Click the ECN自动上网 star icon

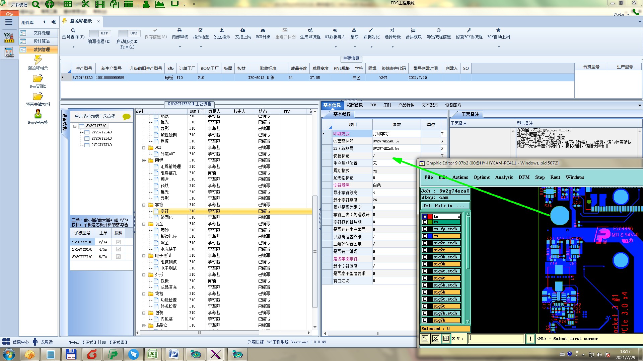(x=498, y=30)
